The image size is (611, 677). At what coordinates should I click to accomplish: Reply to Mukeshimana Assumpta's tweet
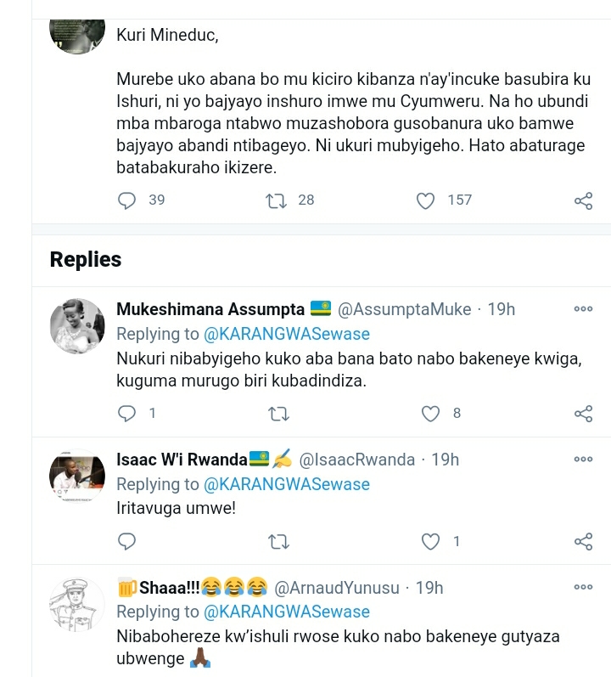127,414
